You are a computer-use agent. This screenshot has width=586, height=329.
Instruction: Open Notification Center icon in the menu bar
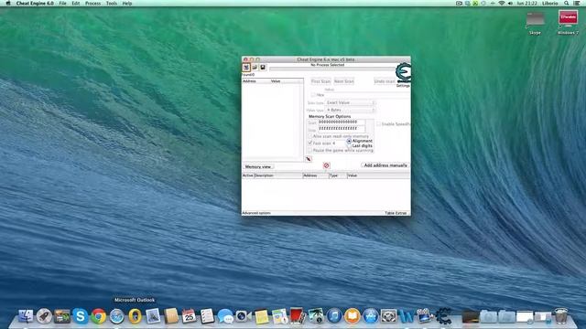click(x=578, y=4)
